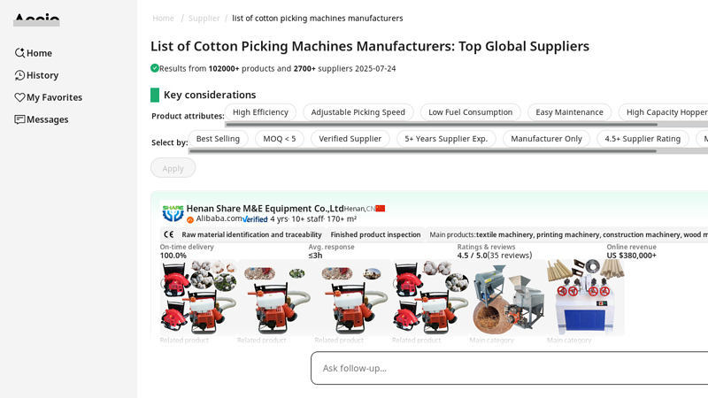Click the green verified results checkmark

click(154, 68)
